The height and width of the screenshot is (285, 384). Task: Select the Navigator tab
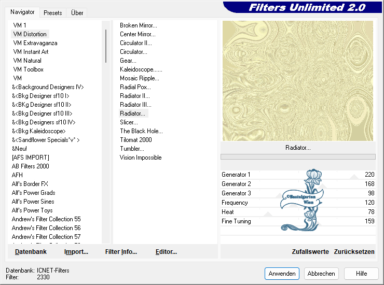(23, 12)
